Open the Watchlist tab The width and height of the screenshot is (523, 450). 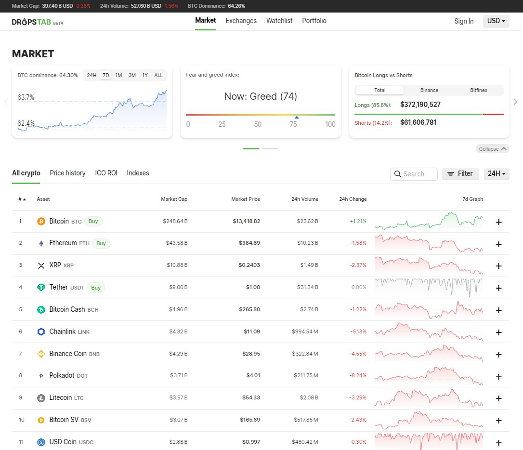(x=279, y=21)
